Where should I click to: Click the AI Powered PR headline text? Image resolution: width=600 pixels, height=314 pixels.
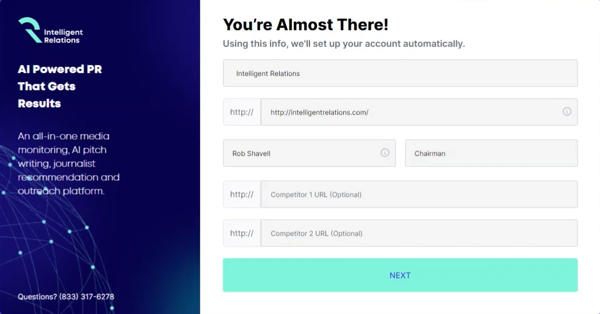tap(60, 86)
